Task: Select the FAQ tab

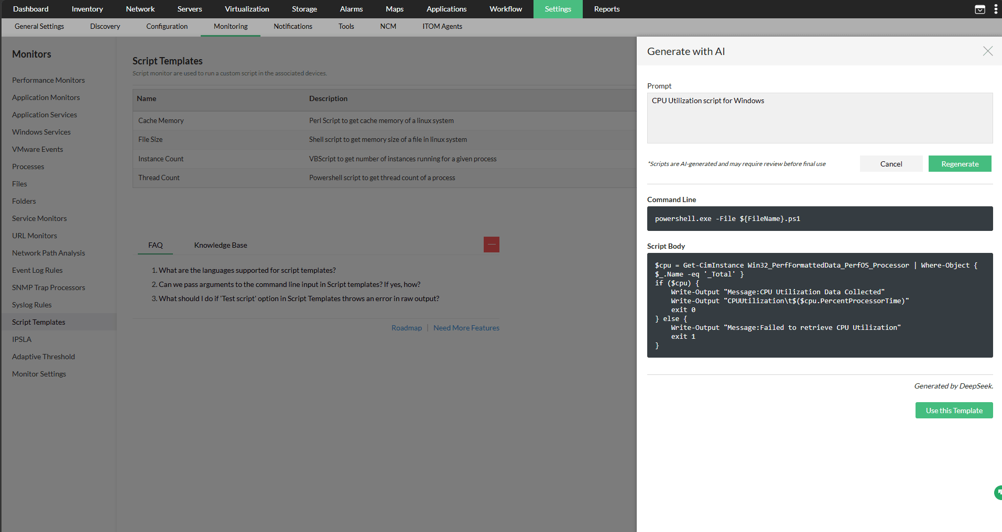Action: point(155,245)
